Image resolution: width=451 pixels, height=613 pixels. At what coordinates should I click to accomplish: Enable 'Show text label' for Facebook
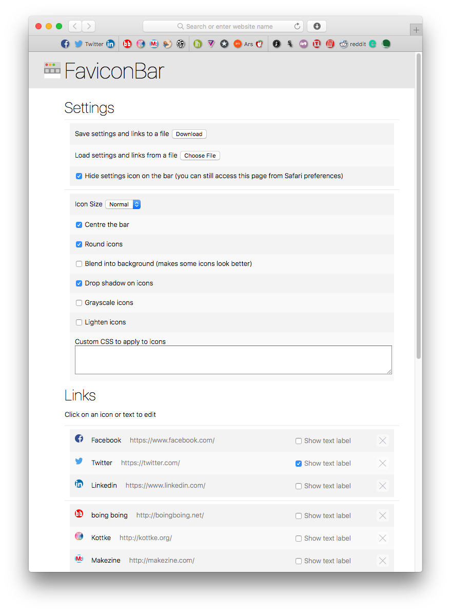pyautogui.click(x=299, y=441)
